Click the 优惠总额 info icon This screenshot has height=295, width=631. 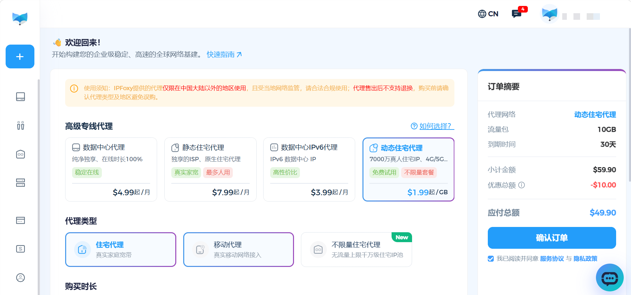522,185
